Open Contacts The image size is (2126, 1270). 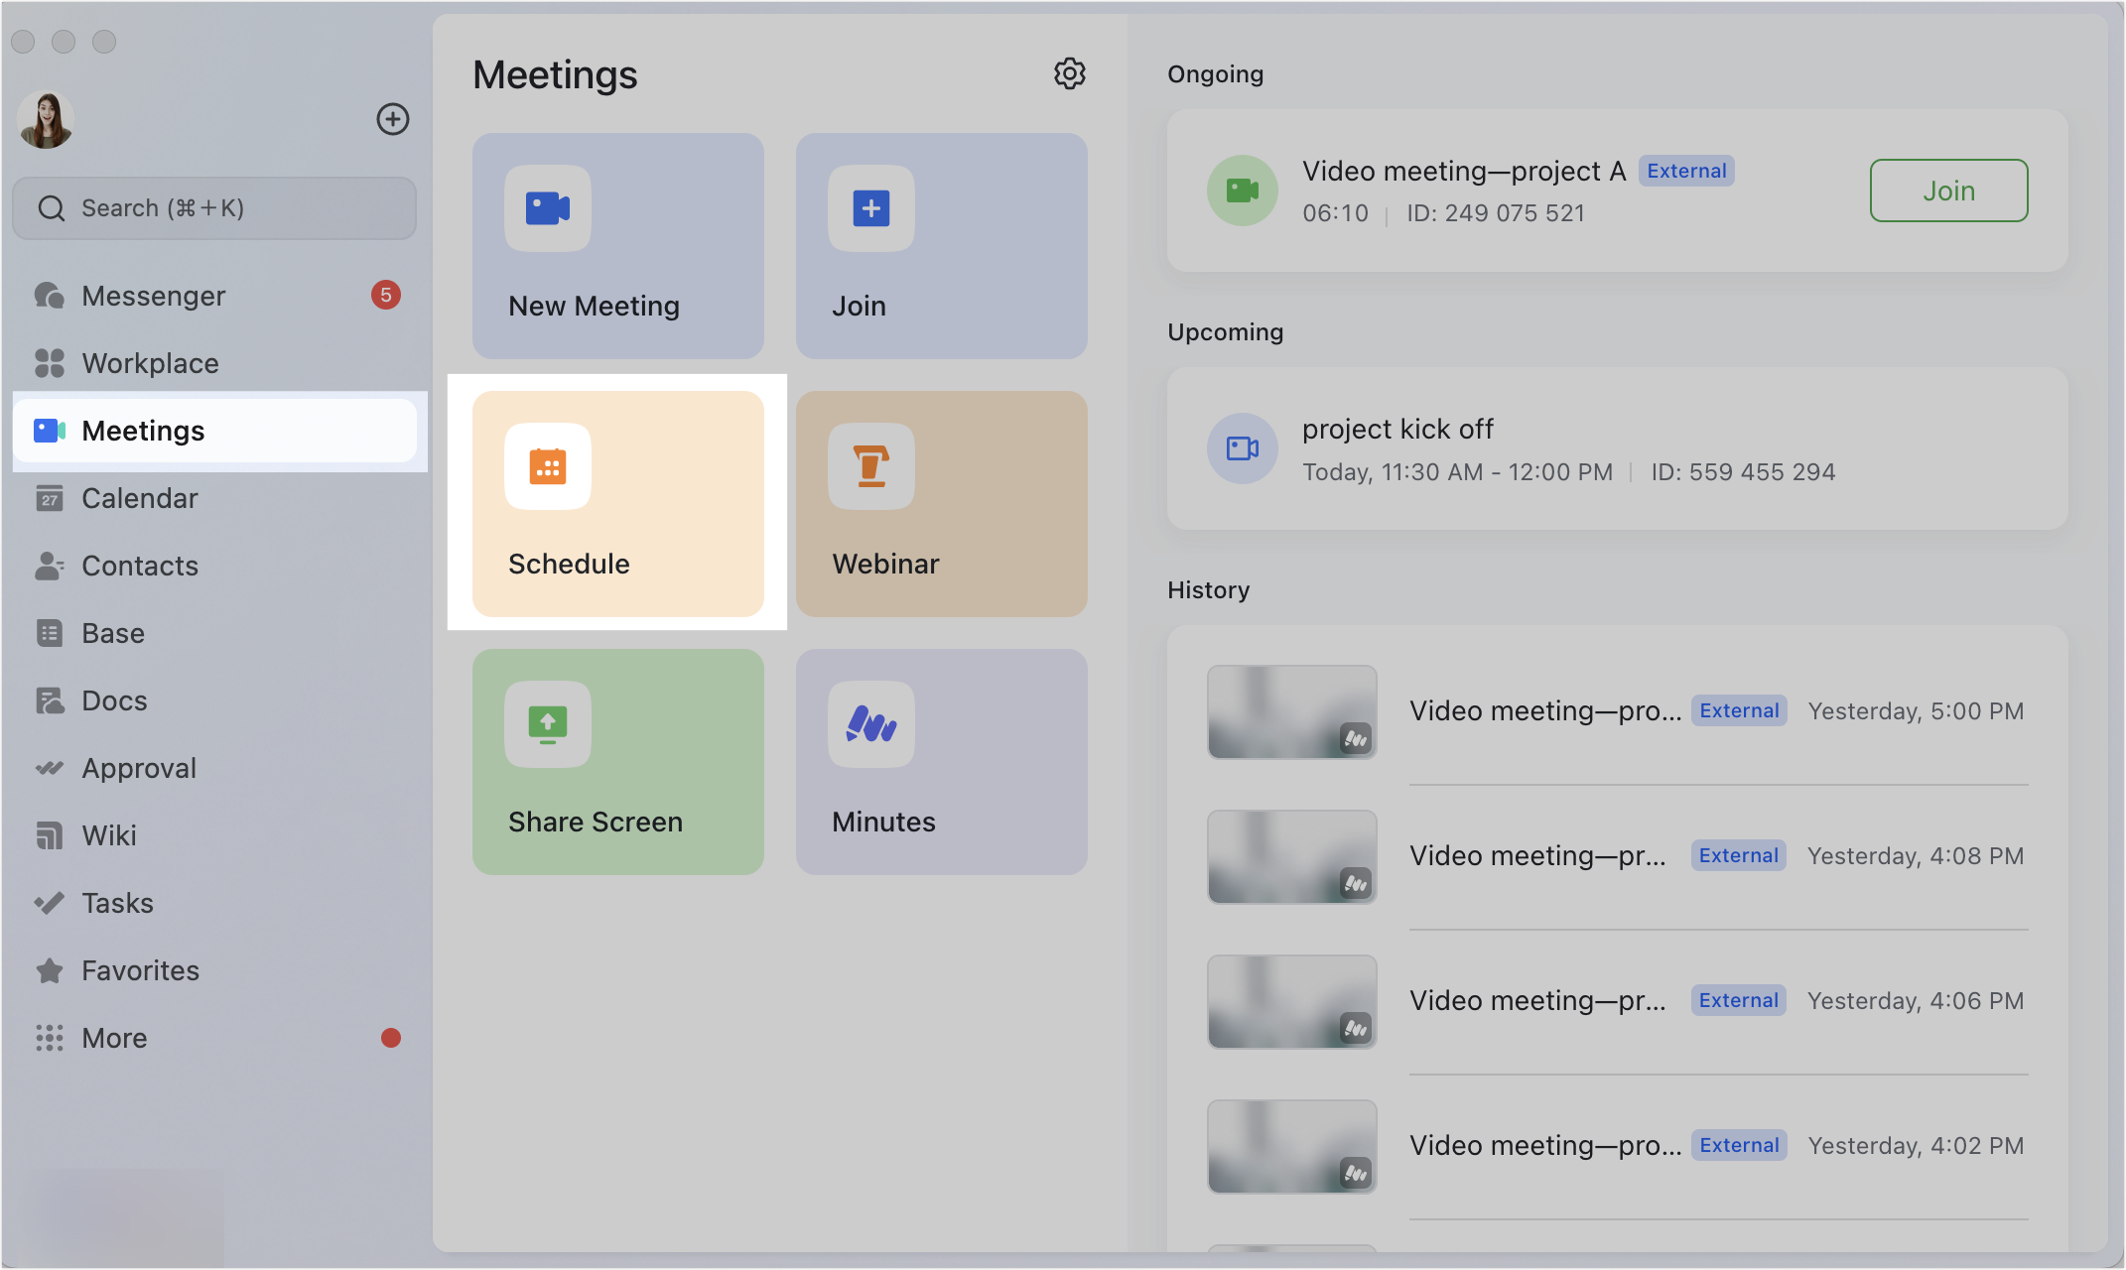[139, 566]
